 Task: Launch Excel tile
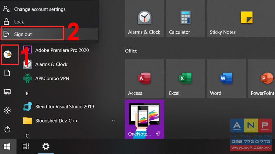186,78
